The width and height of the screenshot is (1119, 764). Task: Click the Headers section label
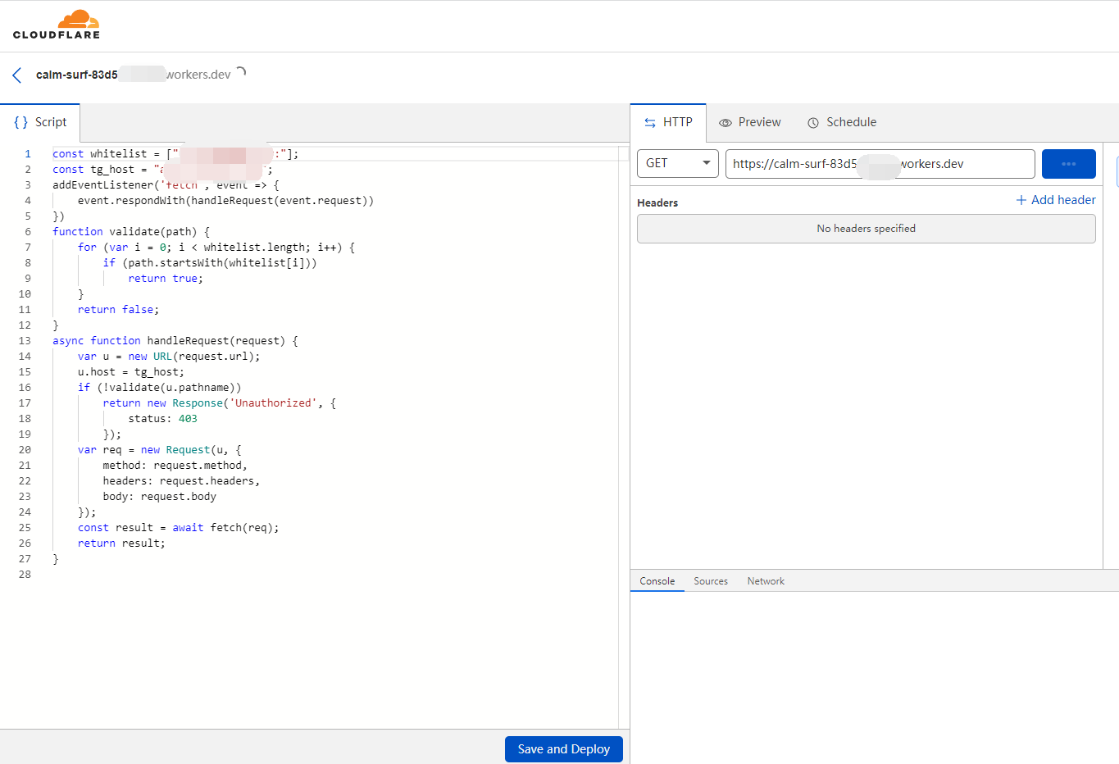657,202
